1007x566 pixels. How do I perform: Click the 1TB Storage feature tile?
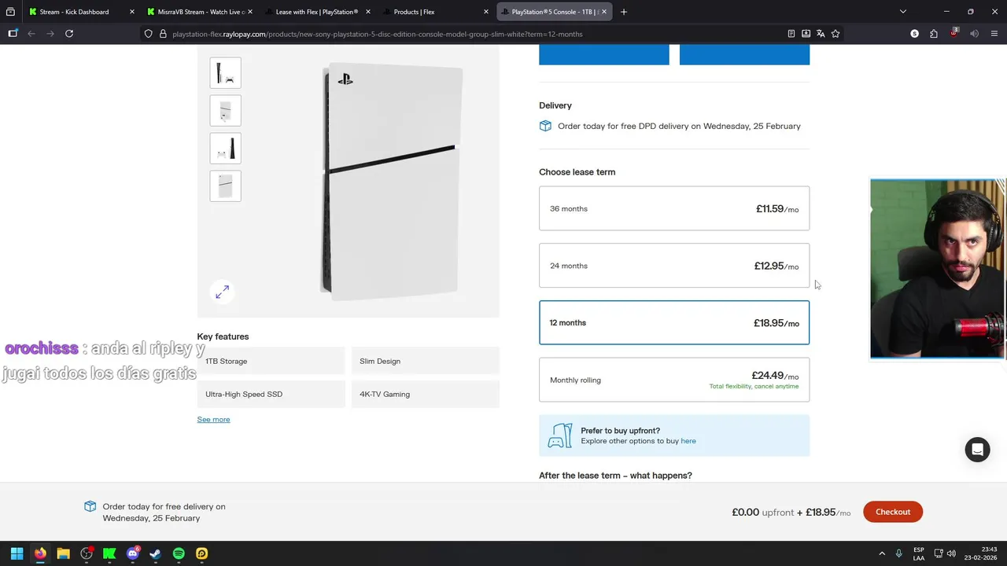pos(271,361)
